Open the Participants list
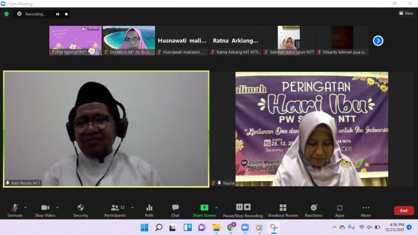This screenshot has height=235, width=418. (115, 210)
